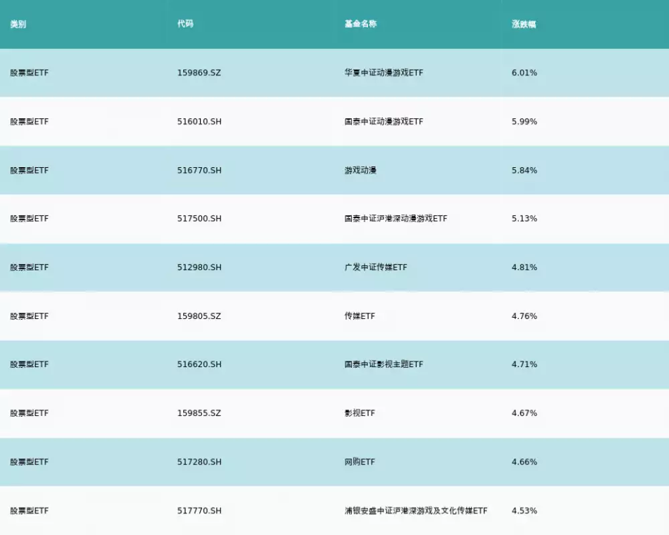Select code 517500.SH
The width and height of the screenshot is (669, 535).
[x=199, y=219]
